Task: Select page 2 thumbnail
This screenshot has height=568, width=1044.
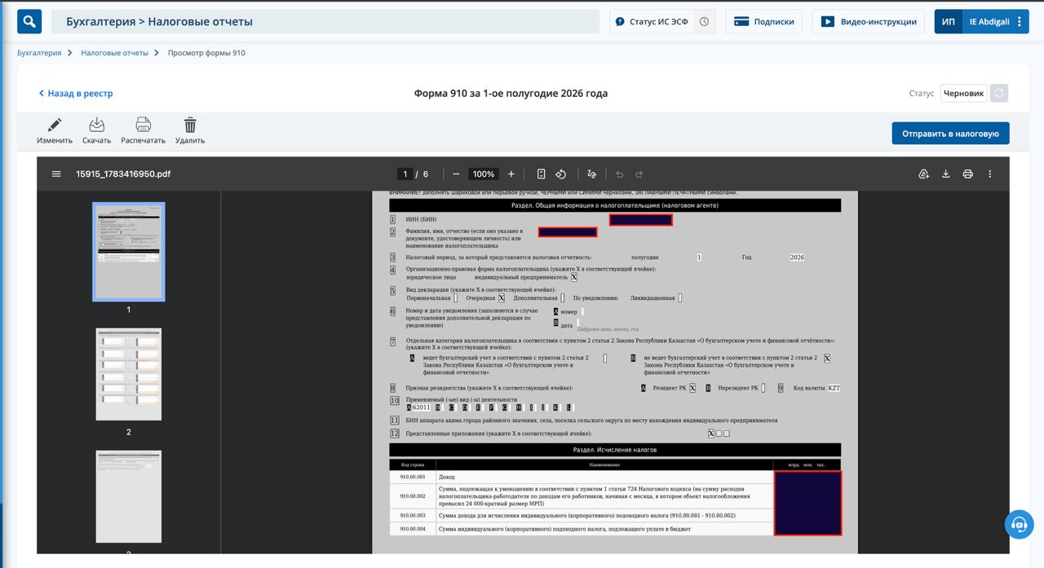Action: click(x=129, y=375)
